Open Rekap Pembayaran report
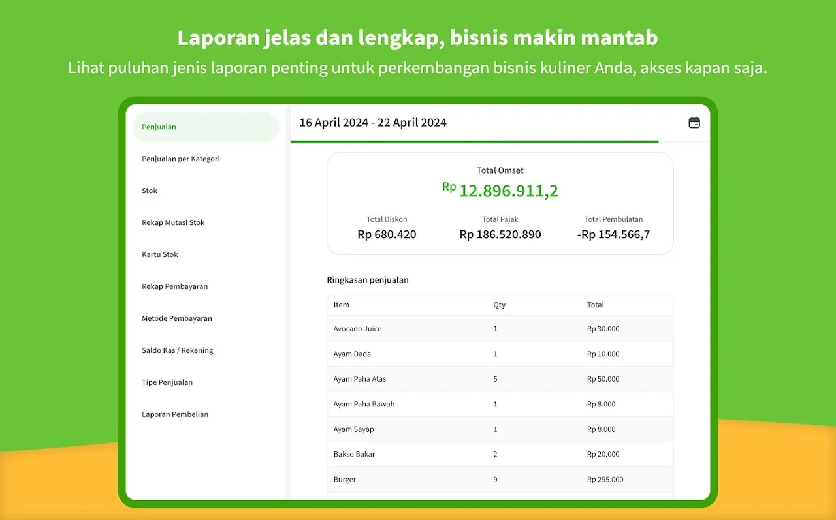The image size is (836, 520). click(x=174, y=286)
